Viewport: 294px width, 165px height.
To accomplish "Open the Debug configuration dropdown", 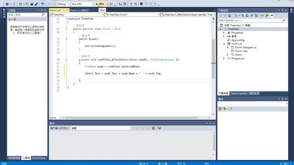I will [x=63, y=4].
